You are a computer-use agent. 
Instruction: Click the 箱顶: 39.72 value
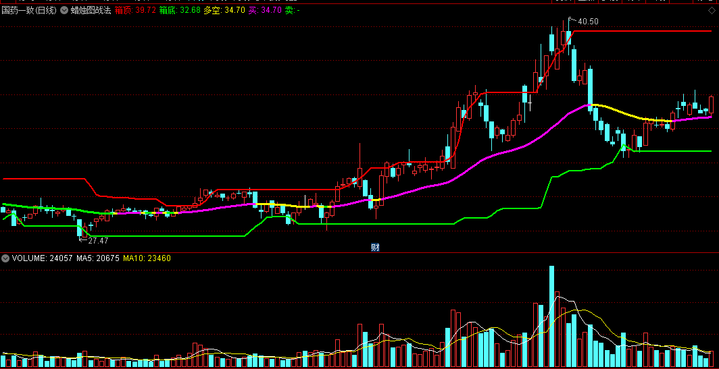coord(135,11)
